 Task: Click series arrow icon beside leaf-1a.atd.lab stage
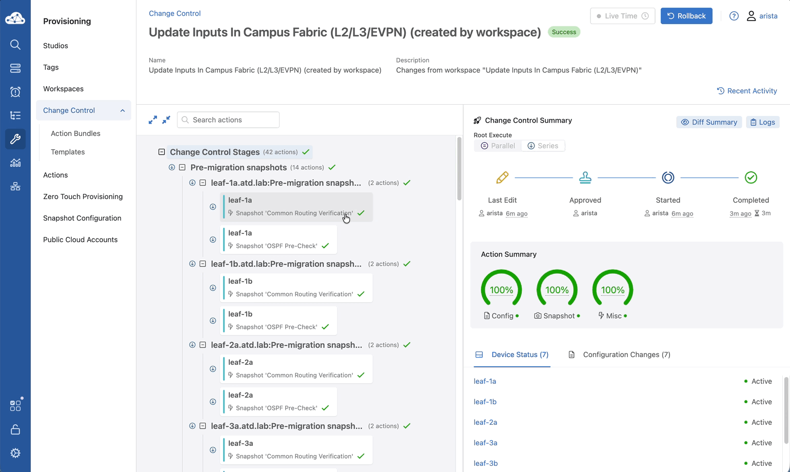coord(192,183)
